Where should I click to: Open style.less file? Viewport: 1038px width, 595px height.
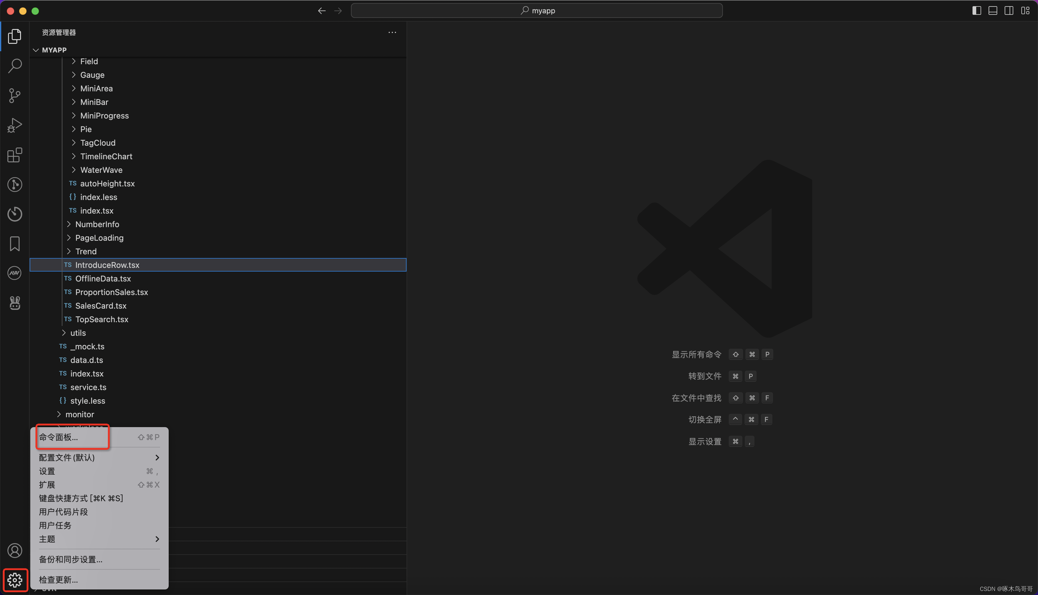pyautogui.click(x=218, y=401)
